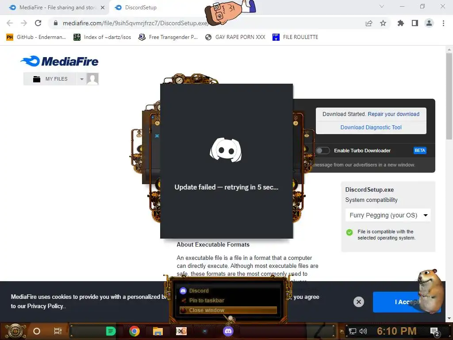Click the 6:10 PM taskbar clock
This screenshot has height=340, width=453.
397,331
